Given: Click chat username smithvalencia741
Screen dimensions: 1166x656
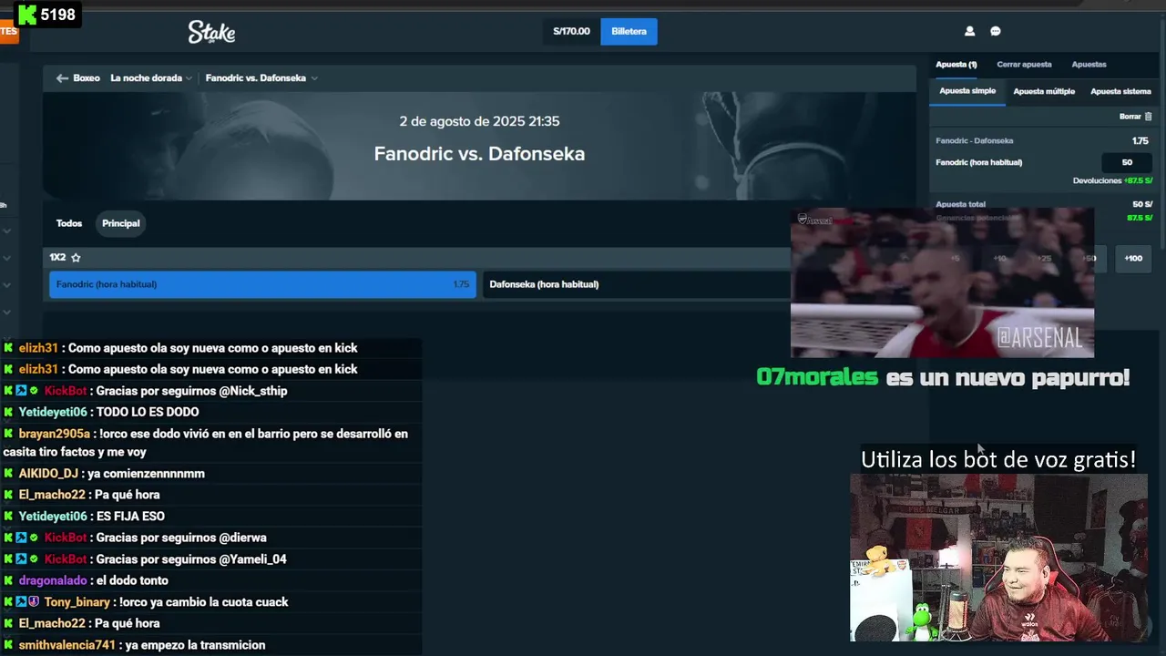Looking at the screenshot, I should click(67, 645).
